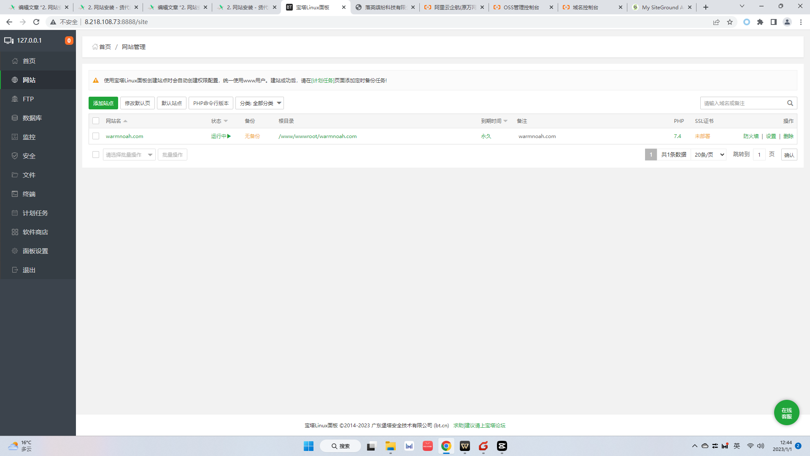Image resolution: width=810 pixels, height=456 pixels.
Task: Check the warmnoah.com row checkbox
Action: (x=96, y=136)
